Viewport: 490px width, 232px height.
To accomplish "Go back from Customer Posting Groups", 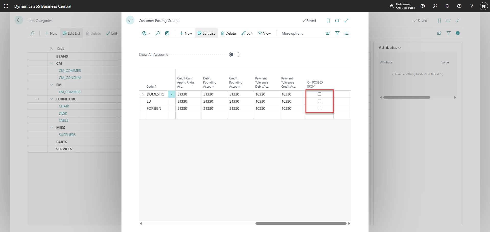I will (130, 20).
